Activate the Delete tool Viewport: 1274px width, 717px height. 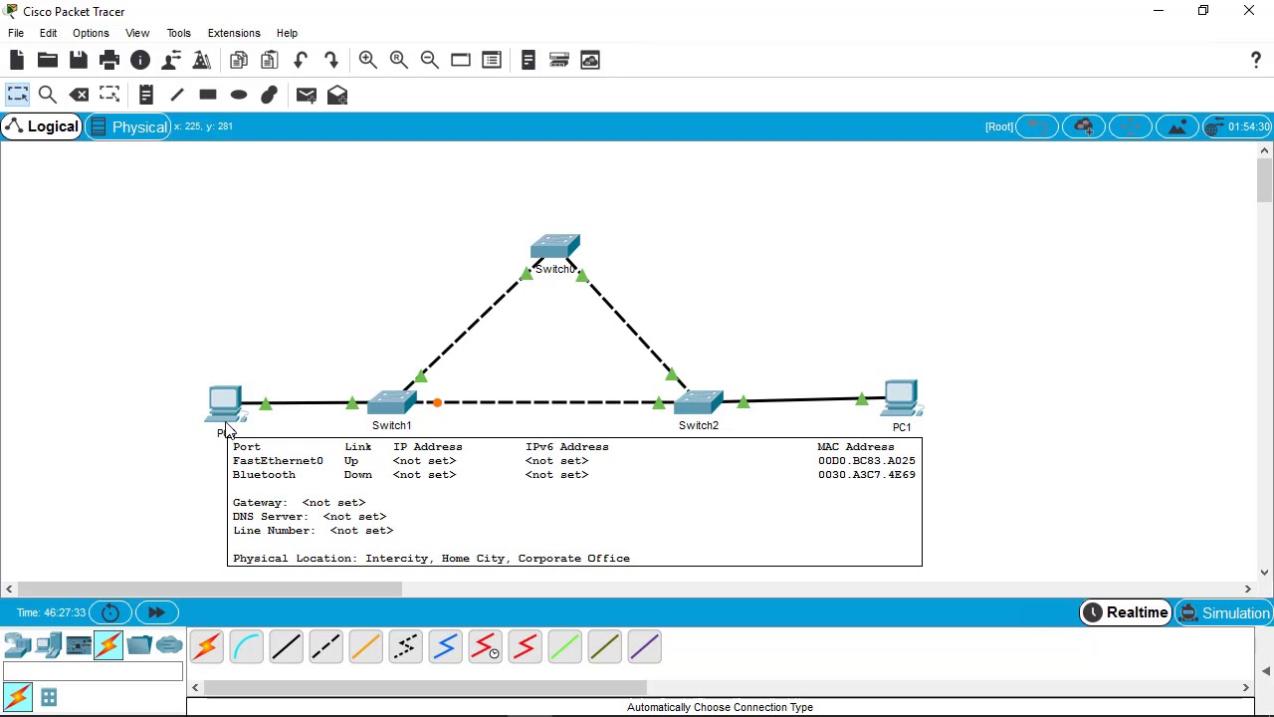[x=79, y=95]
